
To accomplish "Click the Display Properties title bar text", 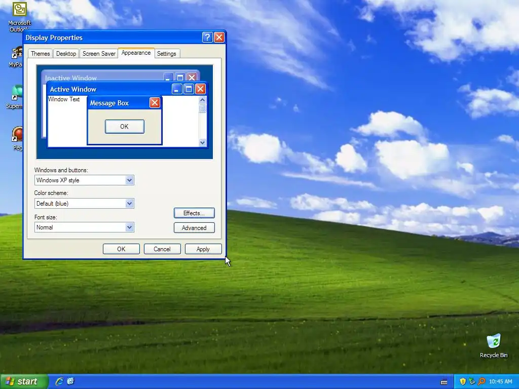I will 54,37.
